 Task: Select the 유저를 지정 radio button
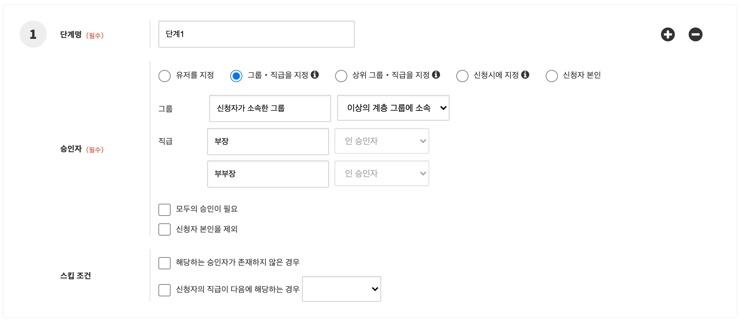(165, 76)
